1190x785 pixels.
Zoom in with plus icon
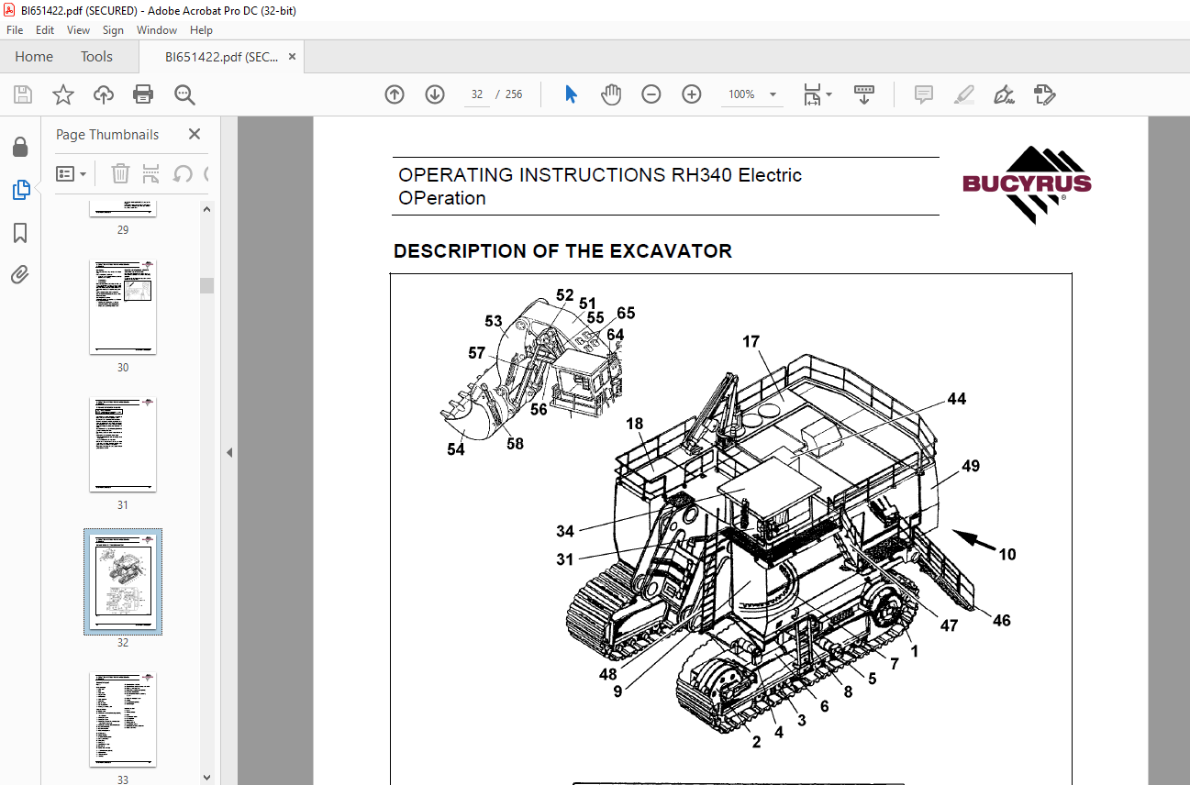coord(692,94)
